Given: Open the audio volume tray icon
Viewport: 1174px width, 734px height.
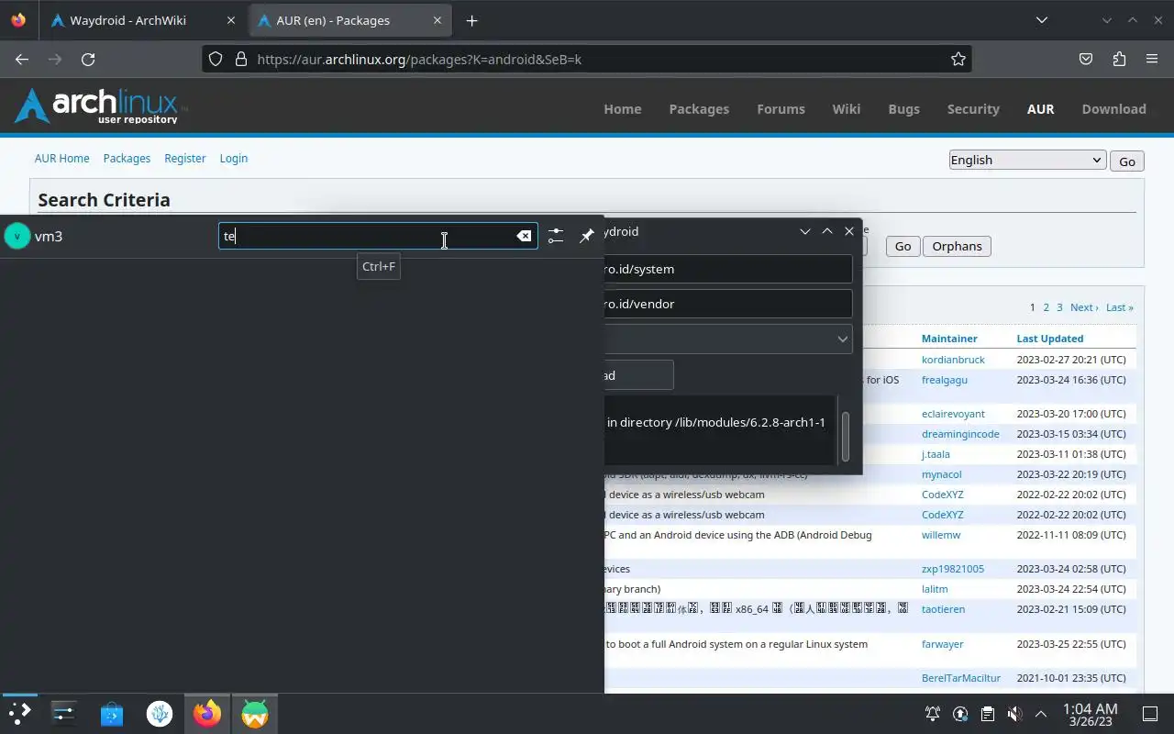Looking at the screenshot, I should pyautogui.click(x=1014, y=714).
